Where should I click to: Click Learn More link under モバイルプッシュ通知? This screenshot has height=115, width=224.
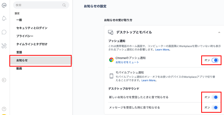[x=148, y=80]
